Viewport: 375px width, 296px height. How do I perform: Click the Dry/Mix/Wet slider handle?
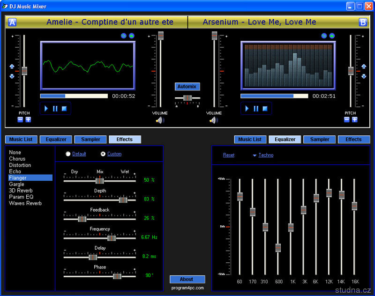pos(100,181)
